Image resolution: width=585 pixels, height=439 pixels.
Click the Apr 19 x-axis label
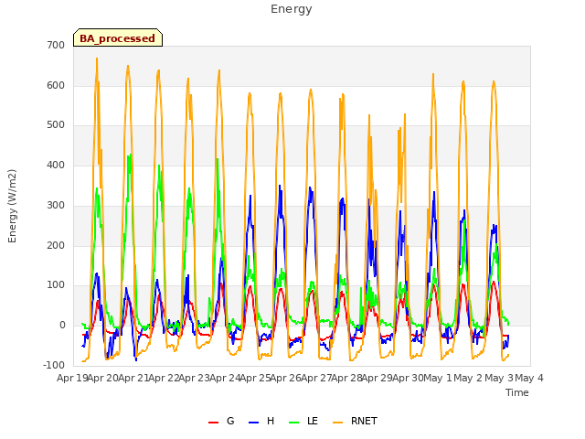tap(71, 378)
